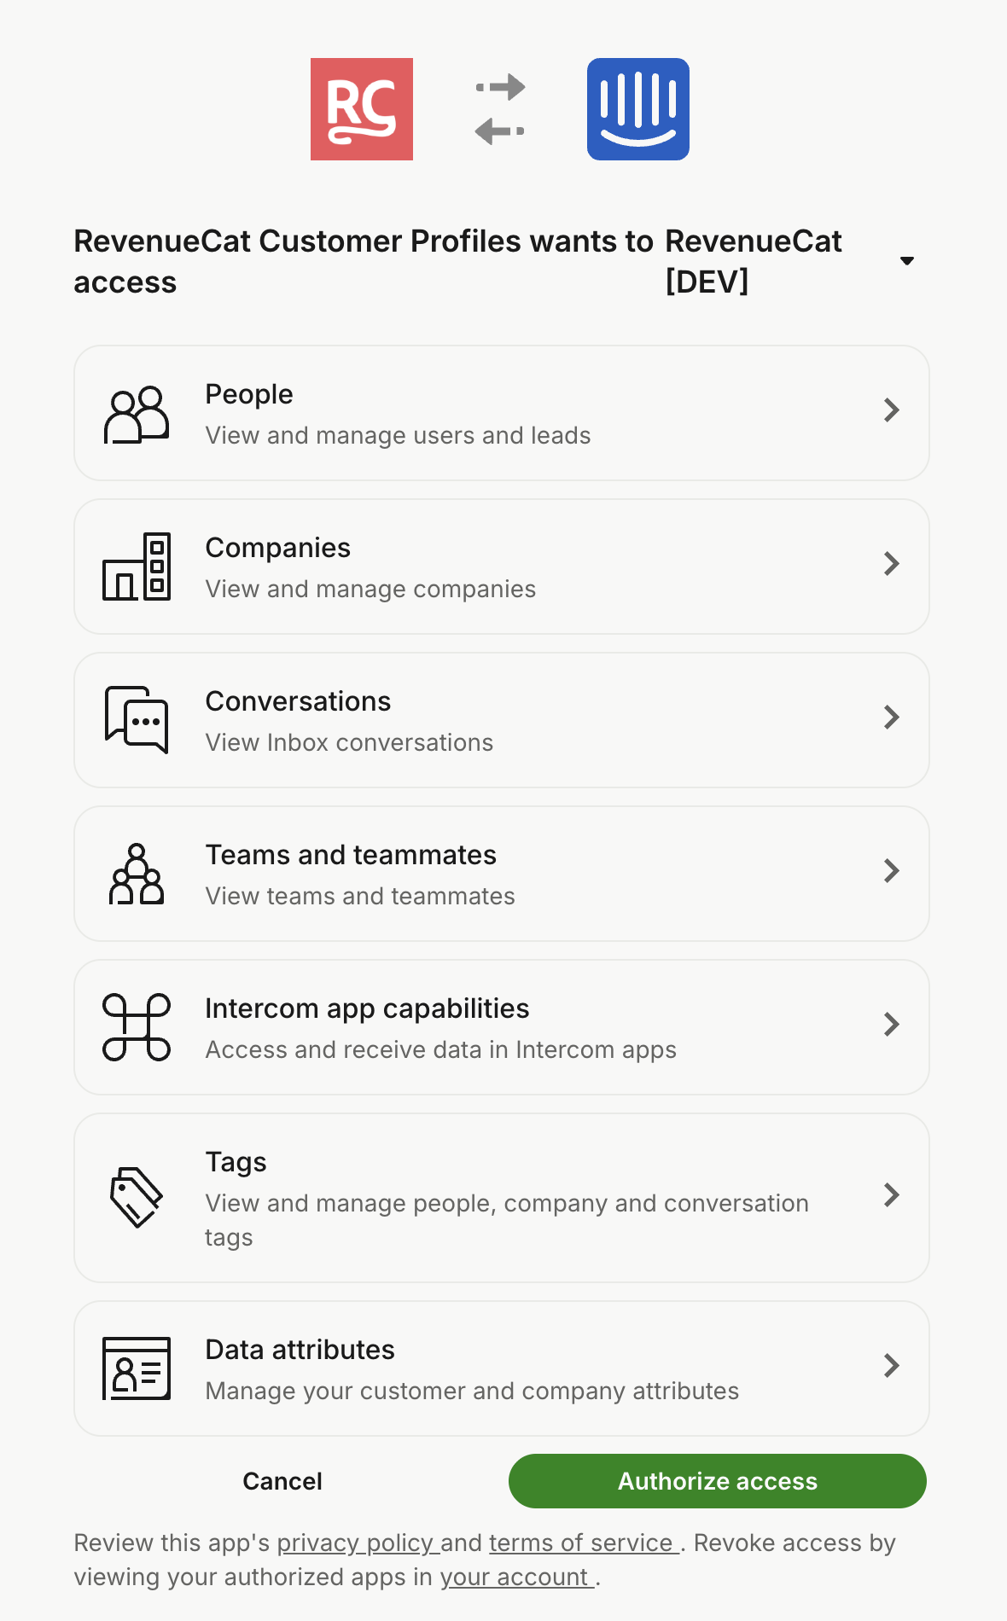This screenshot has height=1621, width=1007.
Task: Click the data transfer arrows icon
Action: click(x=500, y=109)
